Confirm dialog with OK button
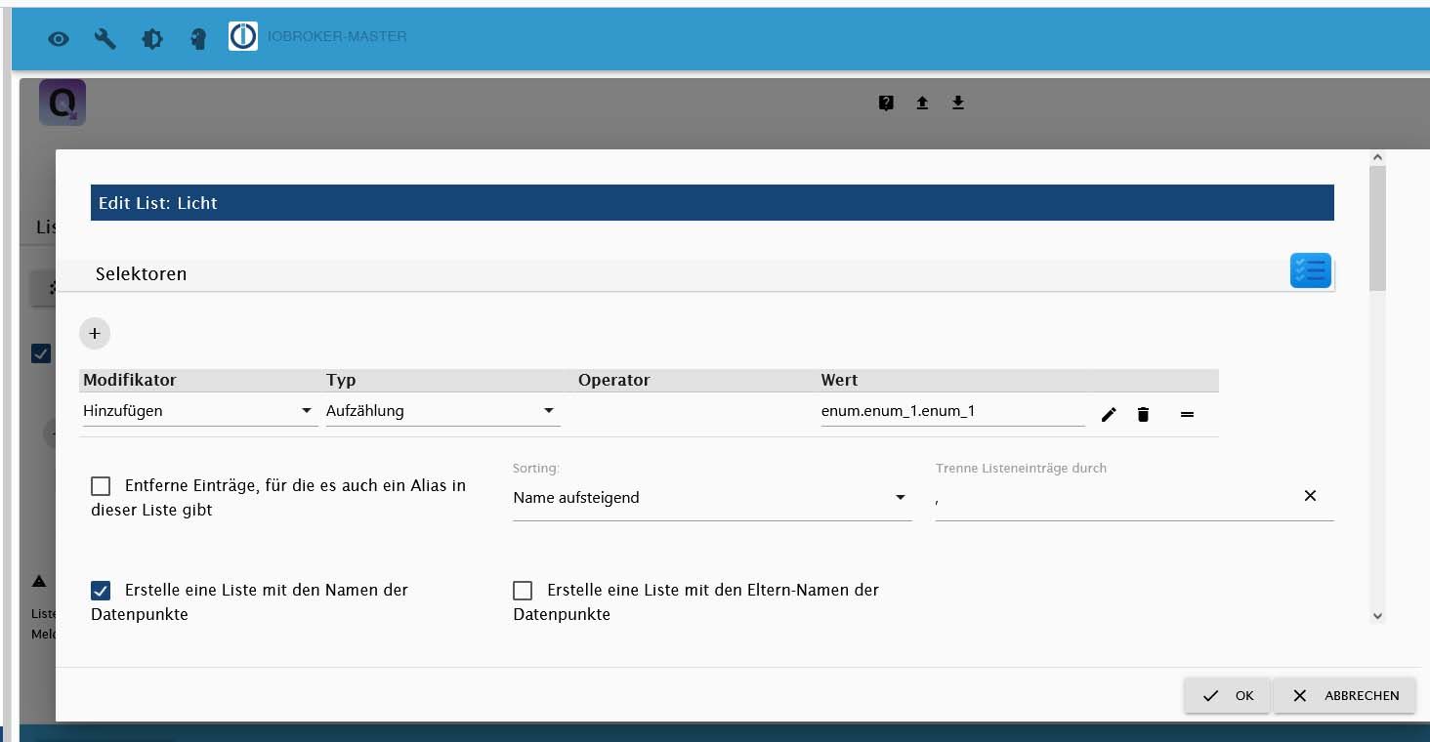This screenshot has height=742, width=1430. pos(1228,696)
